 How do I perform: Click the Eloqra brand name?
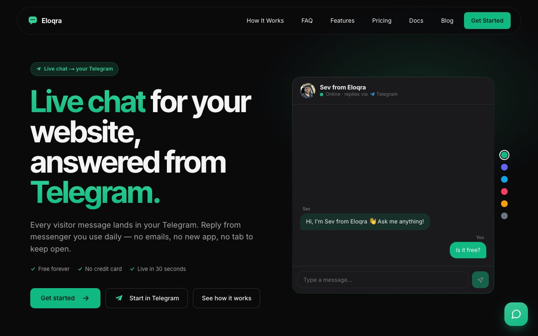click(x=52, y=21)
